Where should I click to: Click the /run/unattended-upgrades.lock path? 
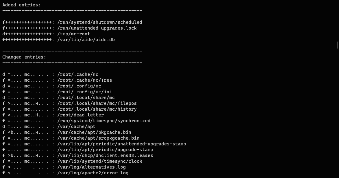(97, 28)
